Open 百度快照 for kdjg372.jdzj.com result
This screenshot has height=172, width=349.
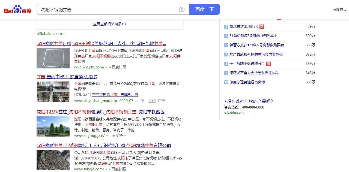tap(119, 67)
